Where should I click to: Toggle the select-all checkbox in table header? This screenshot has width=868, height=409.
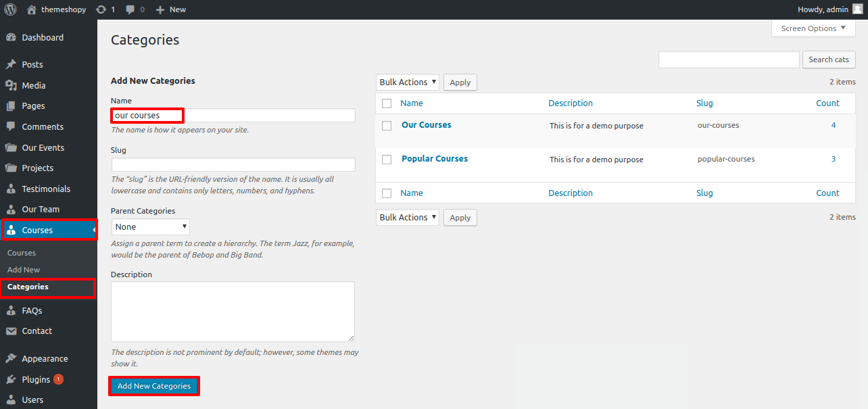tap(387, 103)
